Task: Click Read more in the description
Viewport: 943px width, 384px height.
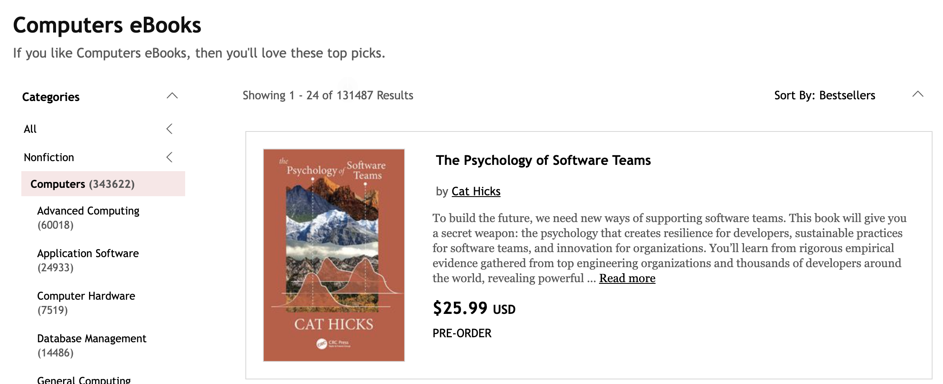Action: [627, 278]
